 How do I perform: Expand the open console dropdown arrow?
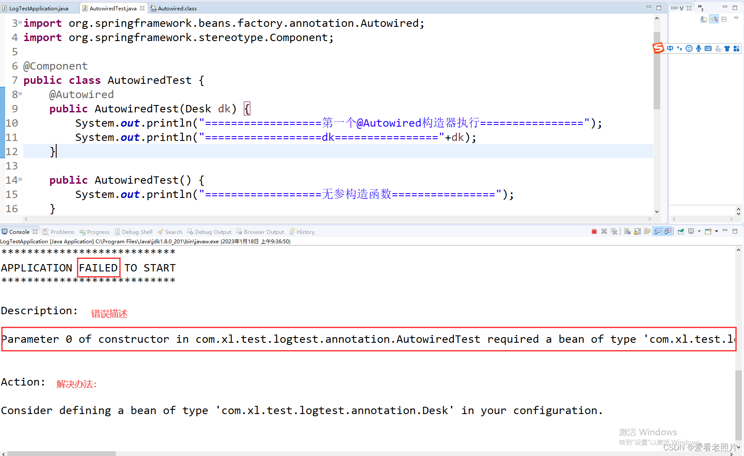click(716, 232)
